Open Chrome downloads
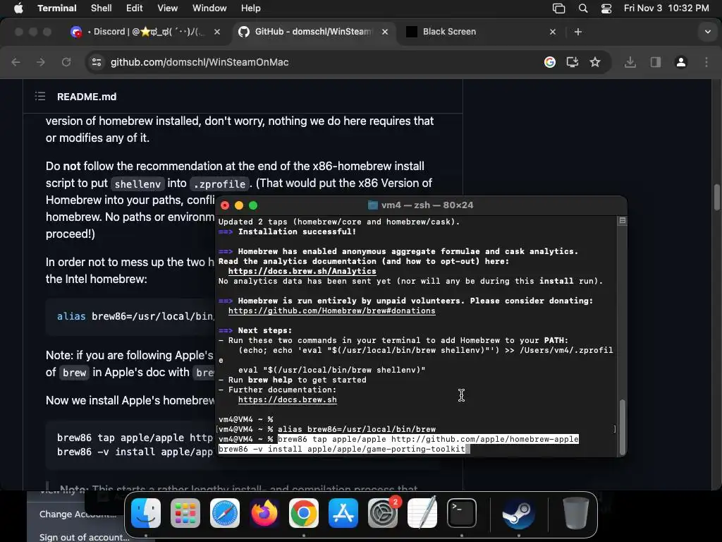This screenshot has height=542, width=722. click(x=630, y=62)
